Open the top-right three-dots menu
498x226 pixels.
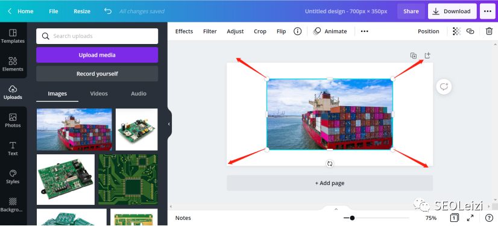(488, 11)
